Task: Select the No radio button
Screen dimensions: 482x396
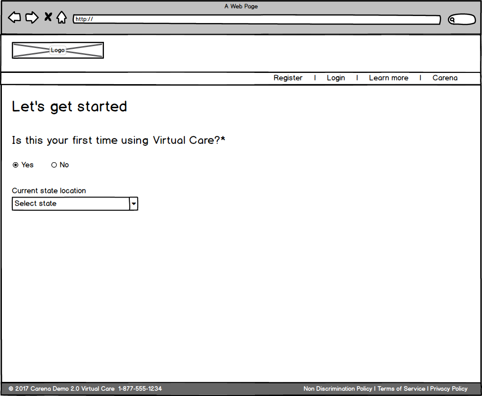Action: [54, 165]
